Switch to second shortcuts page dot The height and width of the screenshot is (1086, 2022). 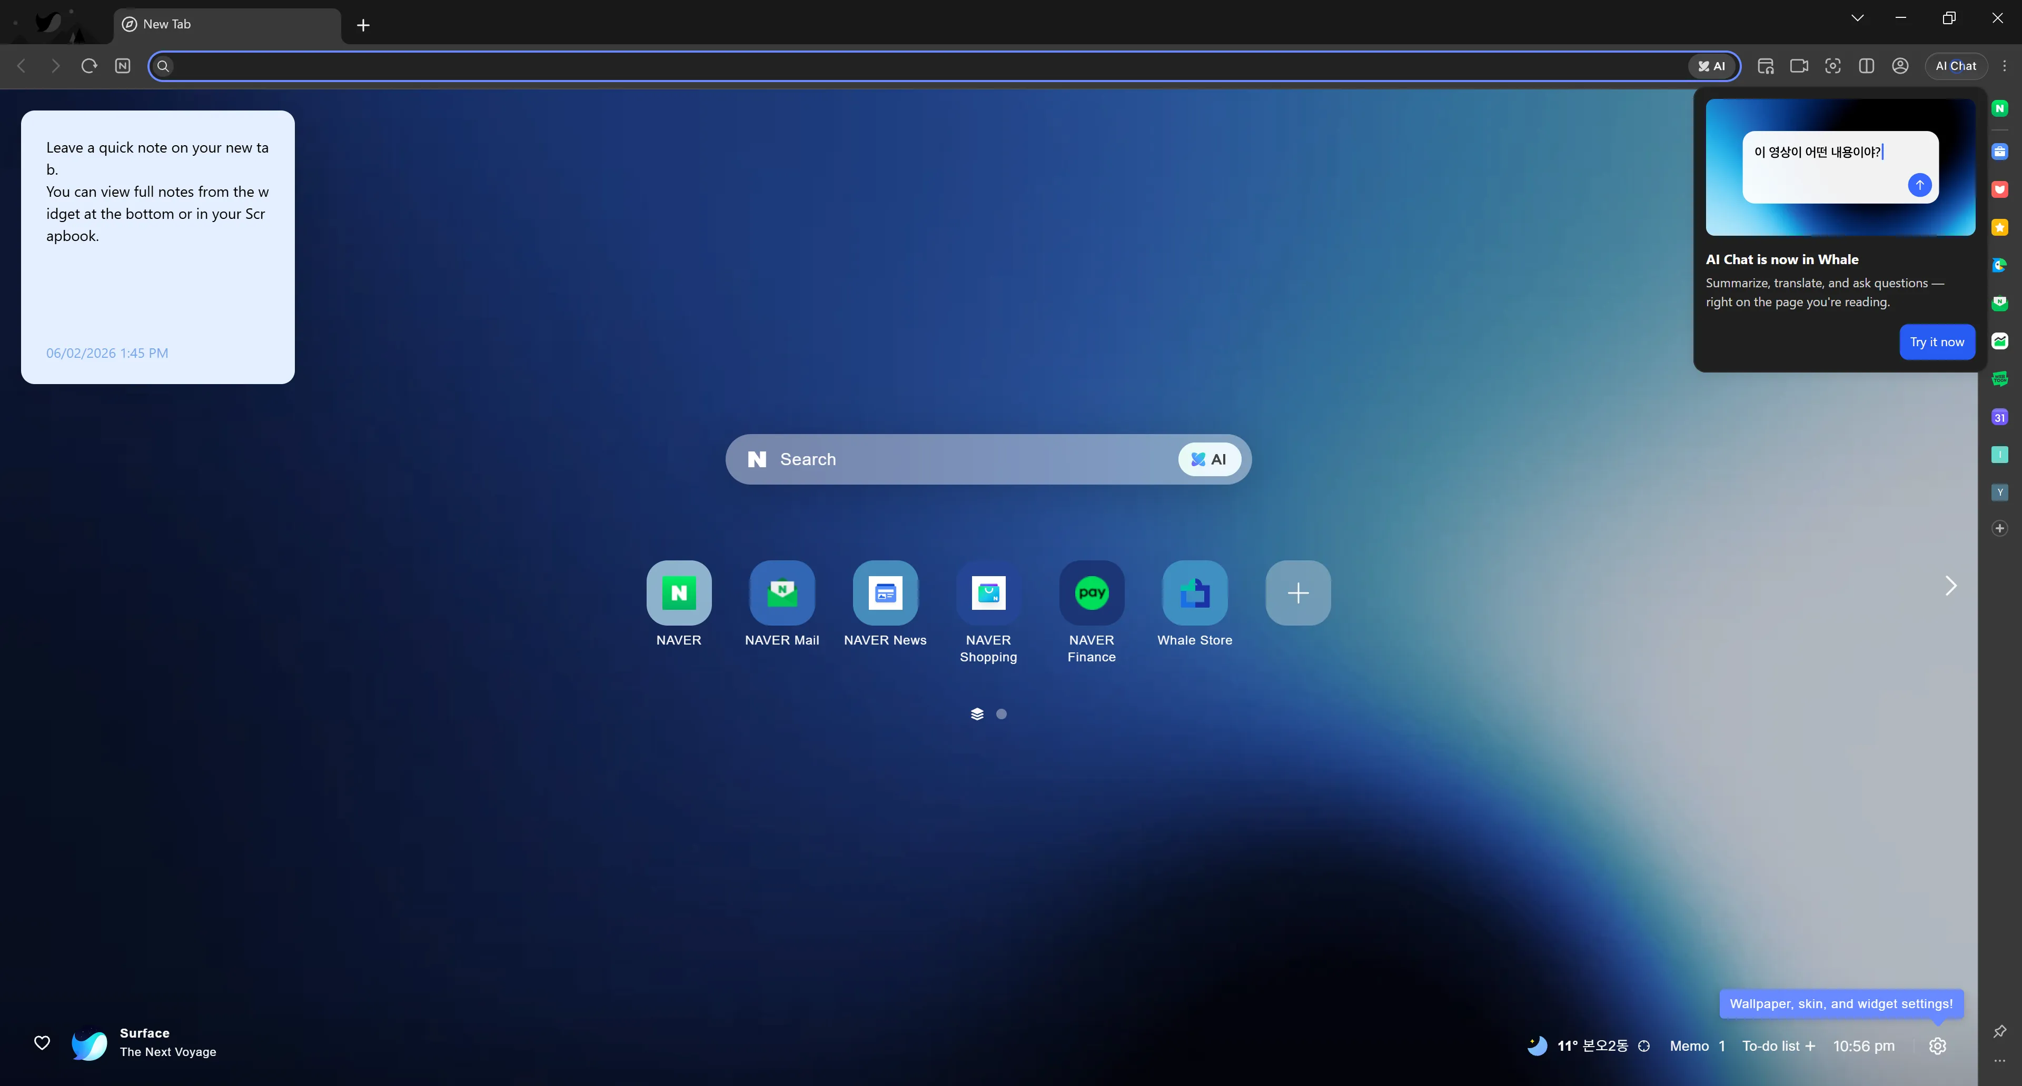click(x=1002, y=715)
